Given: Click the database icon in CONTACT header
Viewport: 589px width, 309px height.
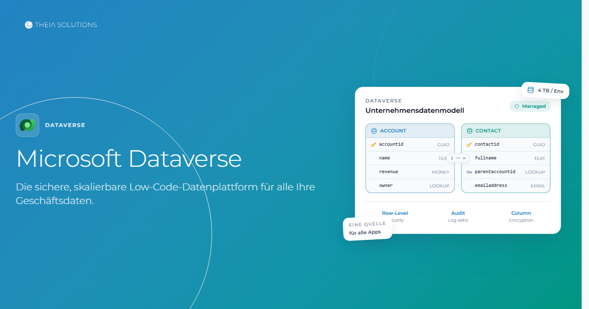Looking at the screenshot, I should pos(470,131).
